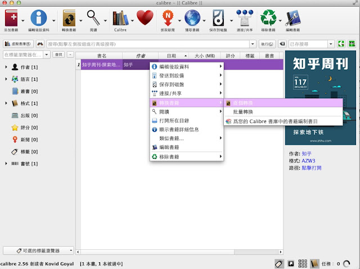Expand the Authors [1] tree node
The height and width of the screenshot is (269, 360).
6,67
